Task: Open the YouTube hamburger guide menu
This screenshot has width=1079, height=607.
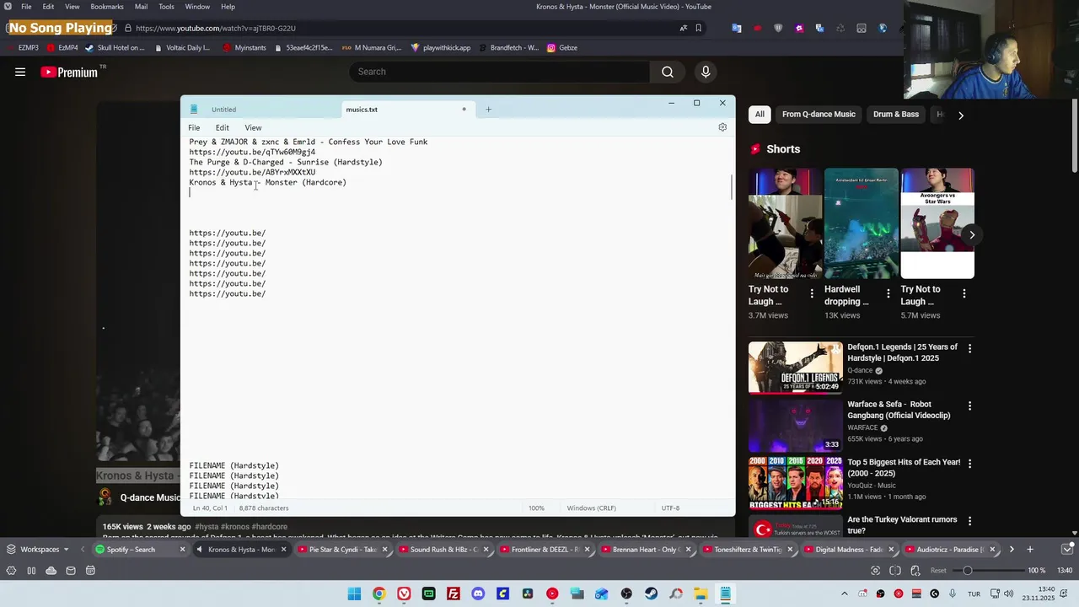Action: (x=20, y=73)
